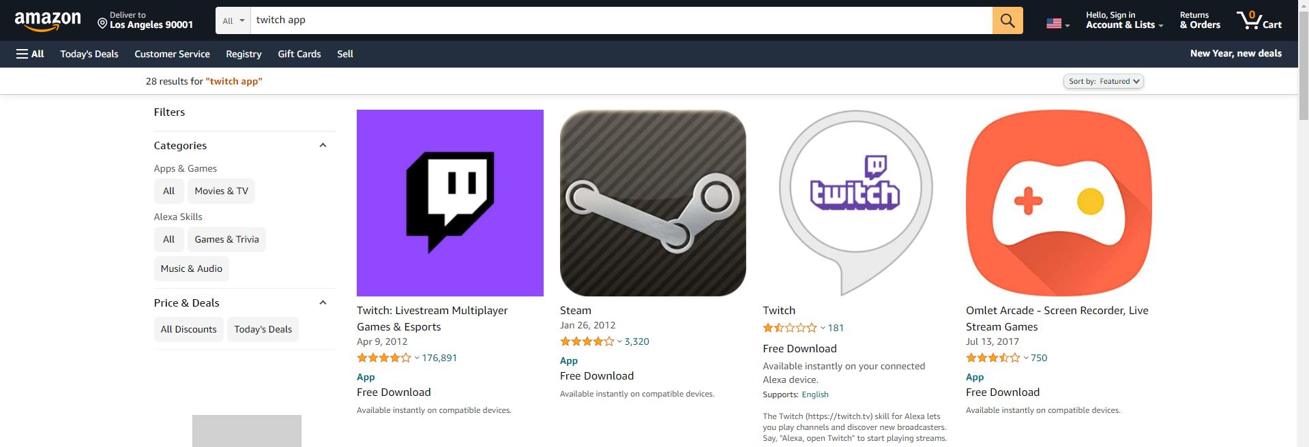The height and width of the screenshot is (447, 1309).
Task: Open the Omlet Arcade controller icon
Action: point(1059,203)
